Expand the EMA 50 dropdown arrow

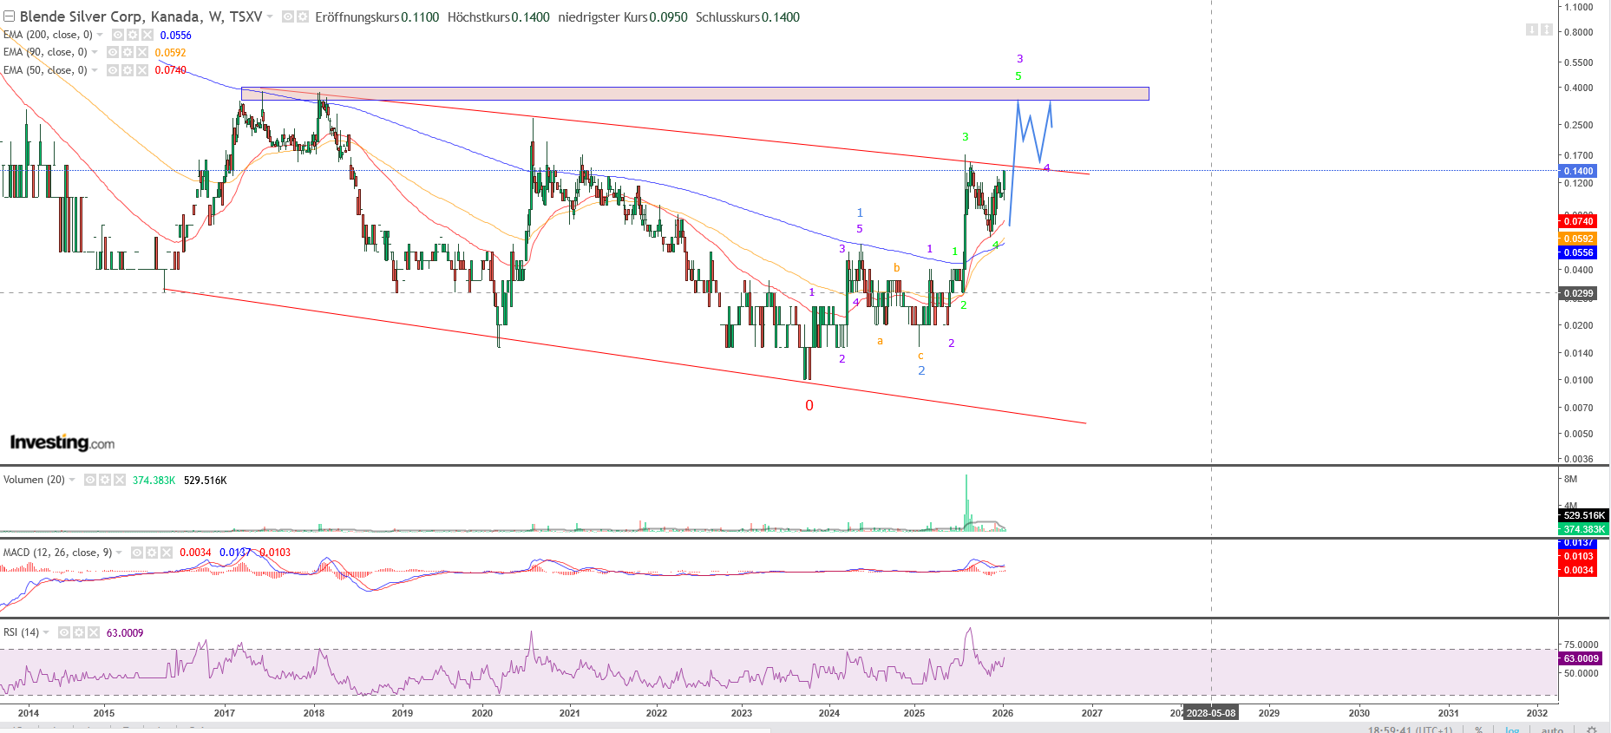point(95,70)
